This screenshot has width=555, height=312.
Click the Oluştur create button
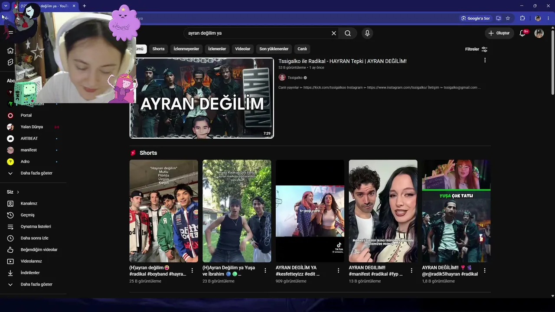(x=499, y=33)
